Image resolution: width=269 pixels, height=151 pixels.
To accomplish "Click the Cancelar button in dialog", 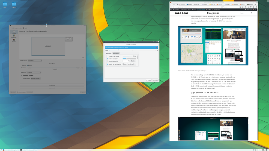I will point(155,80).
